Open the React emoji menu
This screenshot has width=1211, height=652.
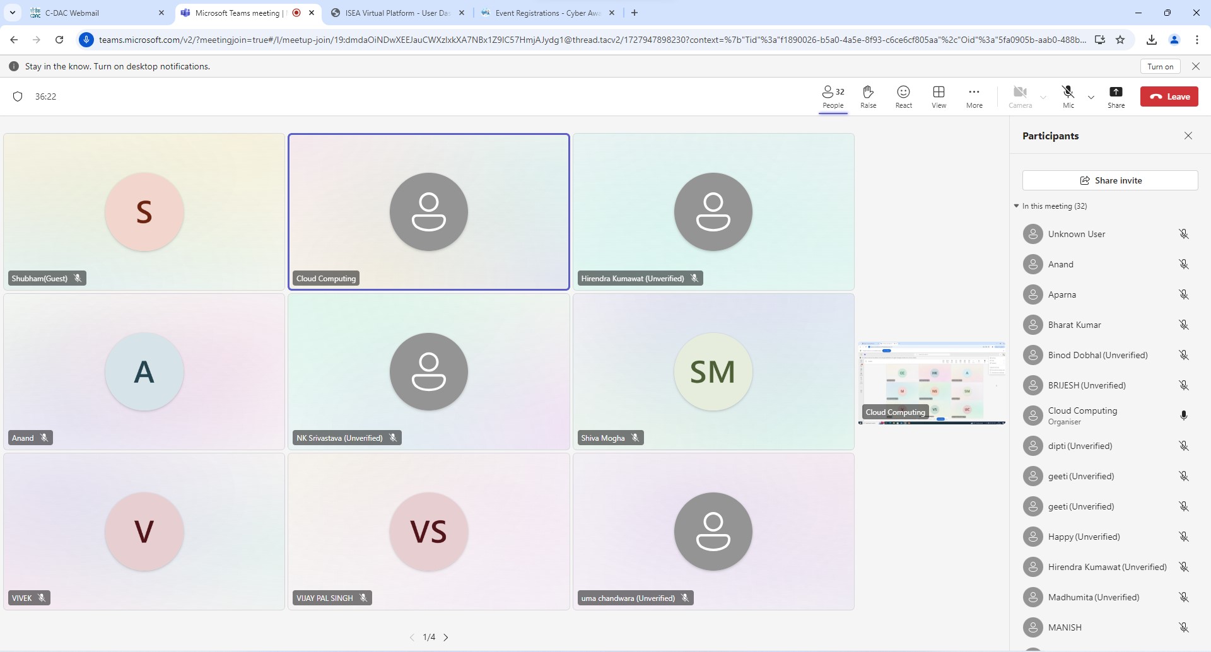[903, 96]
